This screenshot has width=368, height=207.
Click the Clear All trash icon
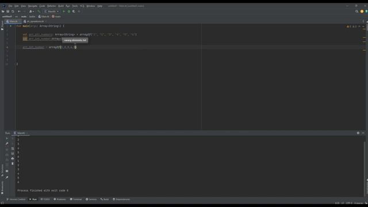(x=13, y=163)
